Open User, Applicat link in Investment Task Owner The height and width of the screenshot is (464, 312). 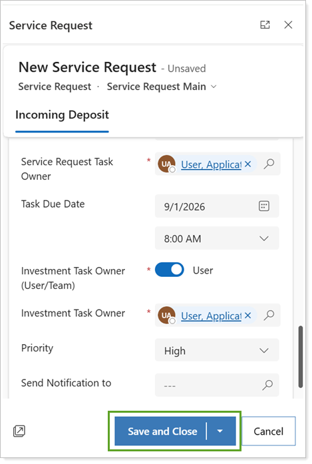211,316
